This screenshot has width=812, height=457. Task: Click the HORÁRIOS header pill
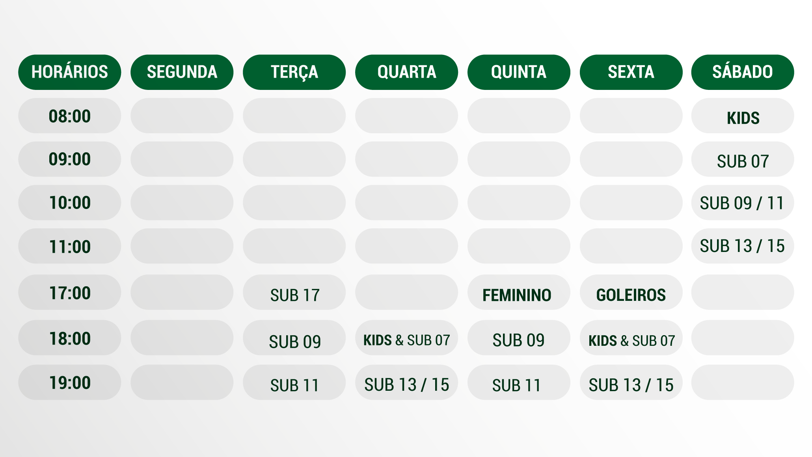(x=69, y=72)
